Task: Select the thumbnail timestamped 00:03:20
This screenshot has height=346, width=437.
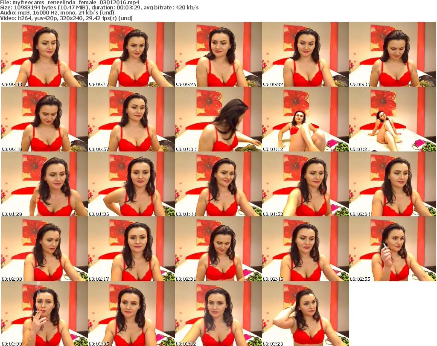Action: pyautogui.click(x=306, y=314)
